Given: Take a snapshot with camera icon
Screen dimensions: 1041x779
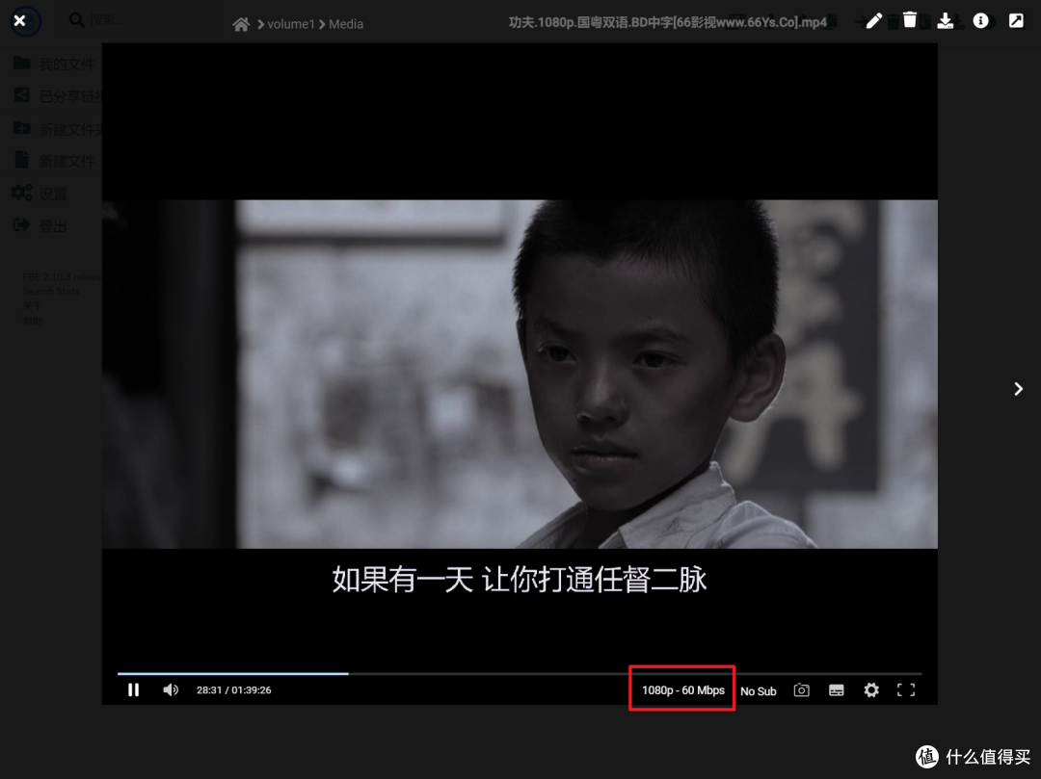Looking at the screenshot, I should coord(801,690).
